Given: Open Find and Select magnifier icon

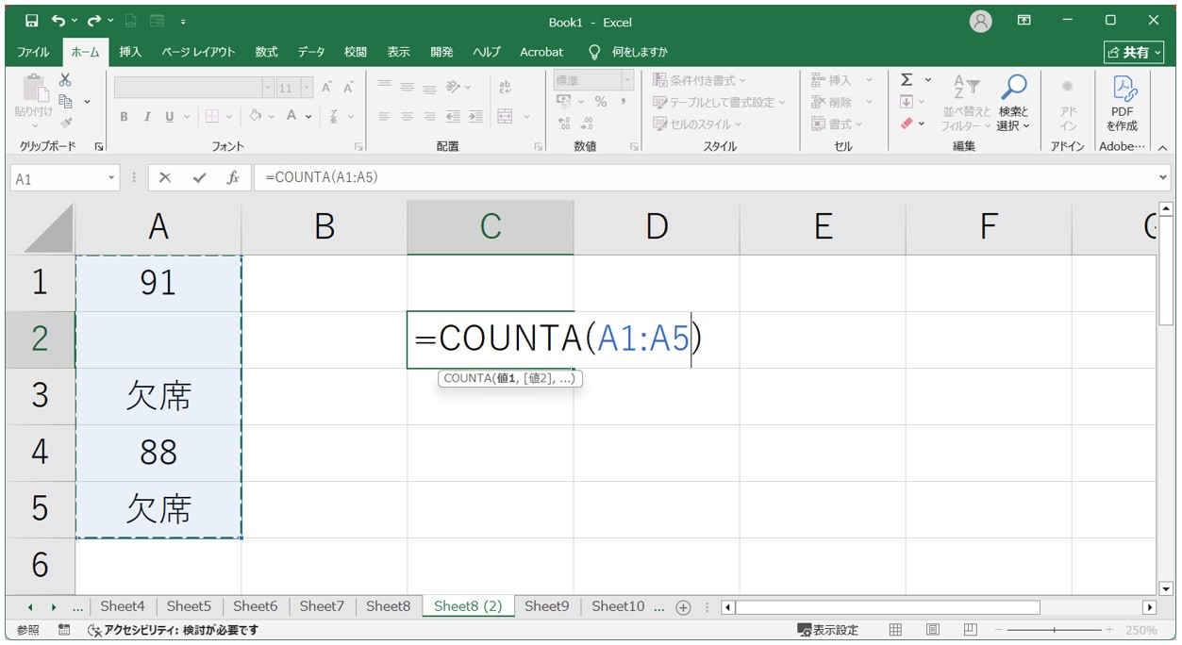Looking at the screenshot, I should (1013, 102).
